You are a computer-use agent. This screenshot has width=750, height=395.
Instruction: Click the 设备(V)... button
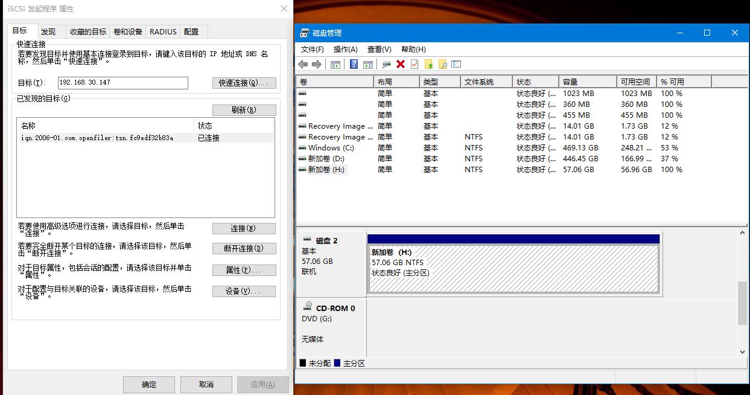[x=244, y=291]
